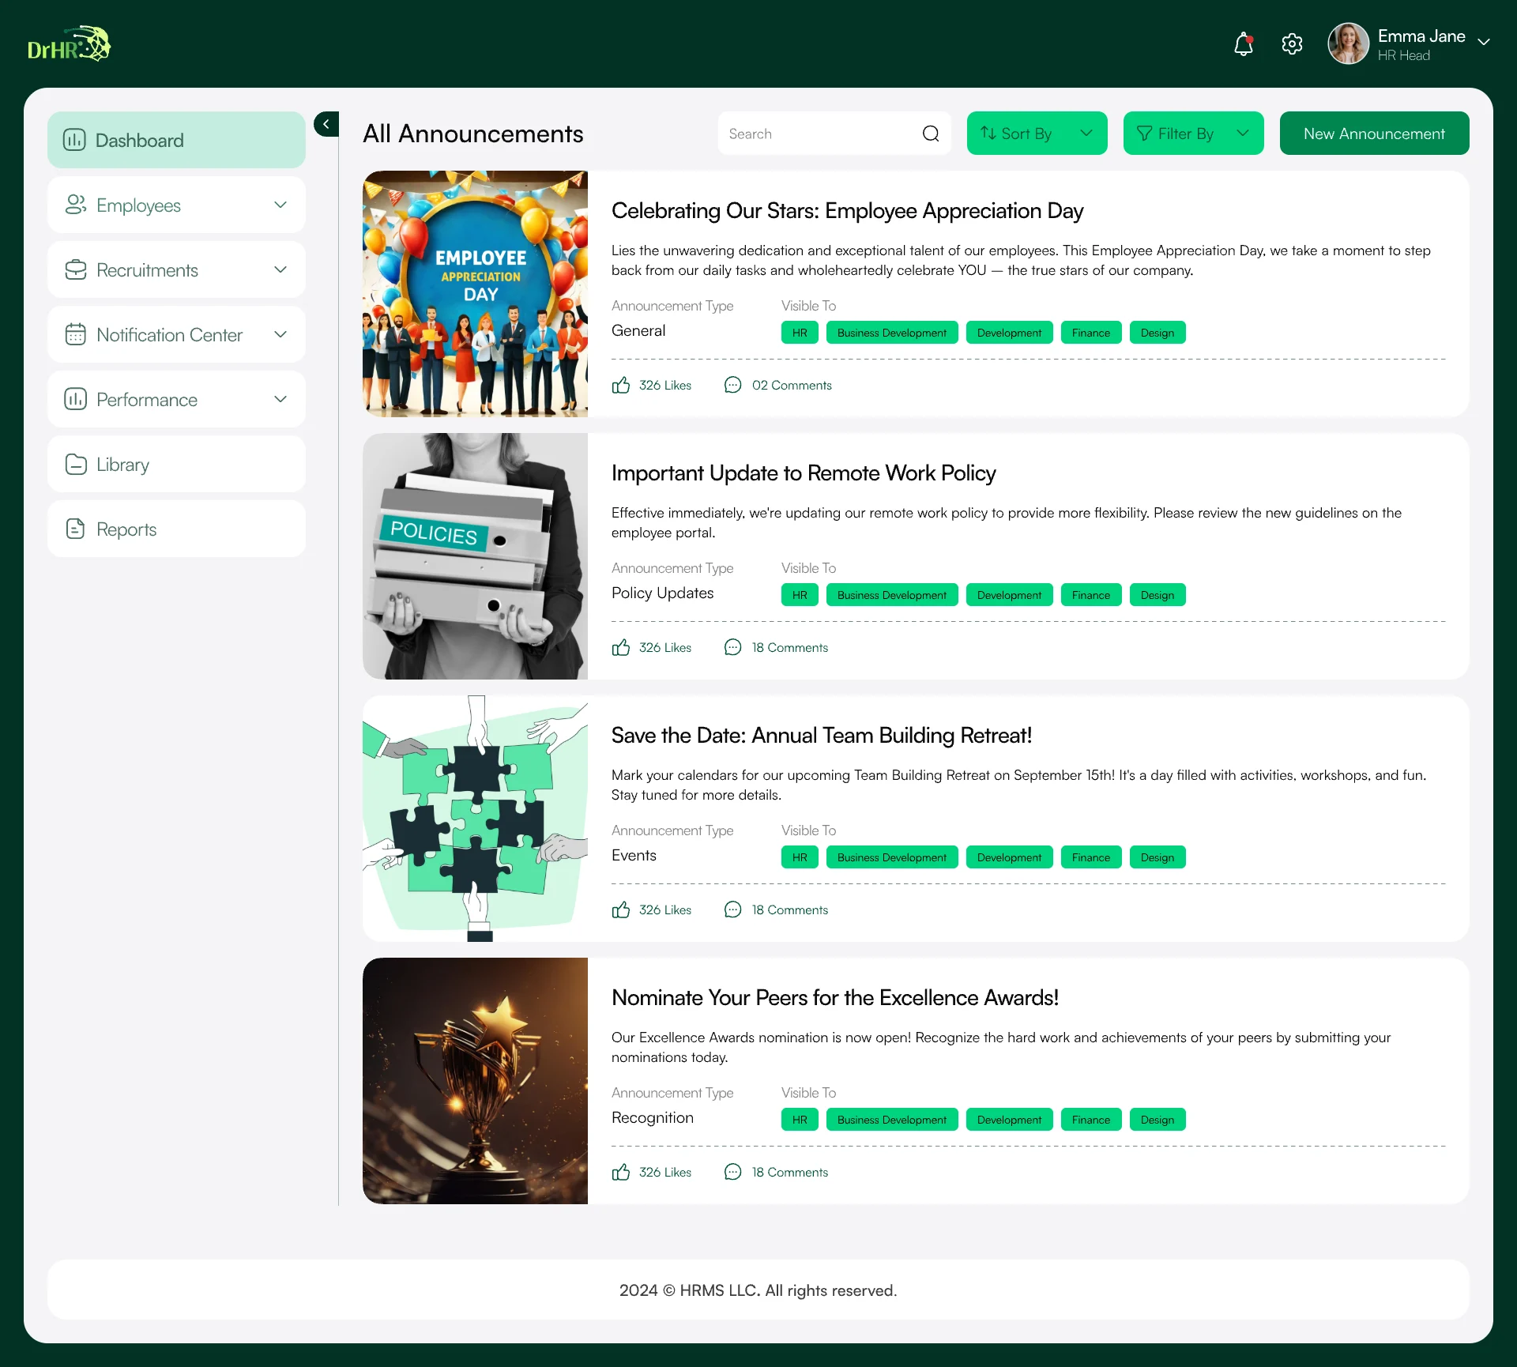Open the Sort By dropdown
The width and height of the screenshot is (1517, 1367).
(x=1037, y=134)
